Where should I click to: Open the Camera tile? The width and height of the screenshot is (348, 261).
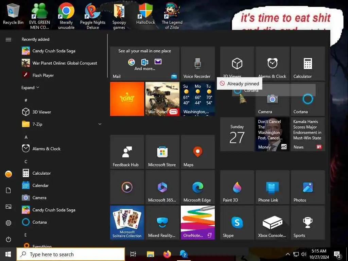[x=272, y=99]
